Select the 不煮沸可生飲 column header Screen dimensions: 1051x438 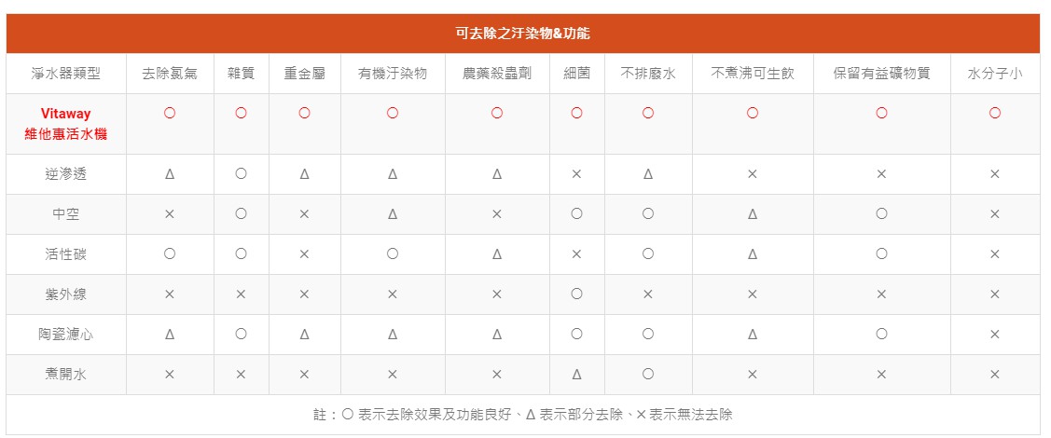[x=753, y=74]
